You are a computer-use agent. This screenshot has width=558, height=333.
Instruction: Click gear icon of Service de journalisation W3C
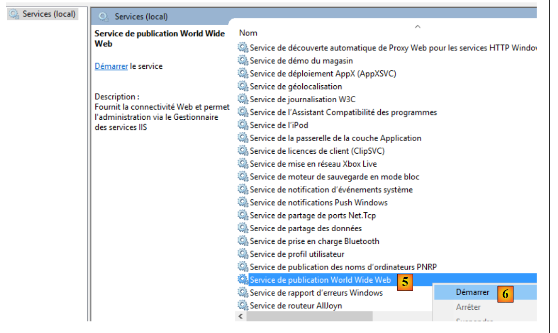pos(242,99)
